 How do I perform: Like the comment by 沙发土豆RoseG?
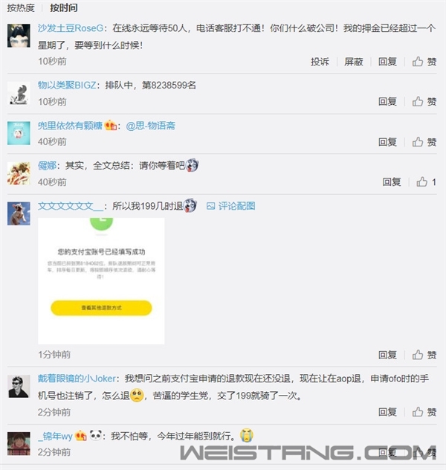tap(424, 62)
